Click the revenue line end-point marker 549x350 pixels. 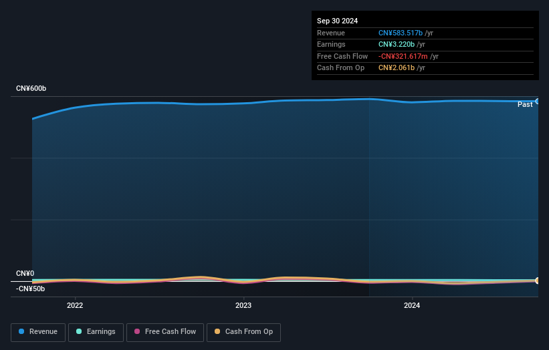click(x=538, y=102)
